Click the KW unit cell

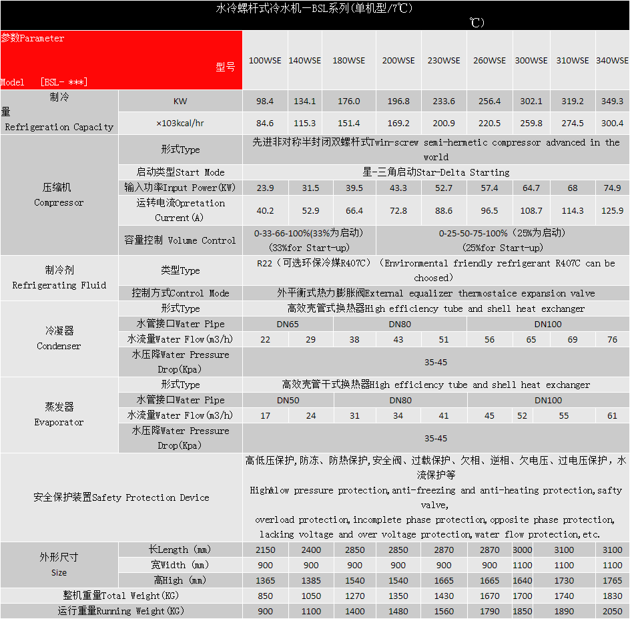[x=180, y=101]
